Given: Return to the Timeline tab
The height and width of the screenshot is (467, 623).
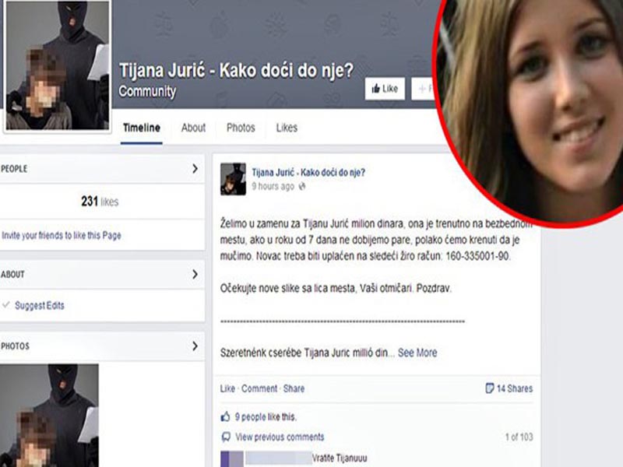Looking at the screenshot, I should pos(143,128).
